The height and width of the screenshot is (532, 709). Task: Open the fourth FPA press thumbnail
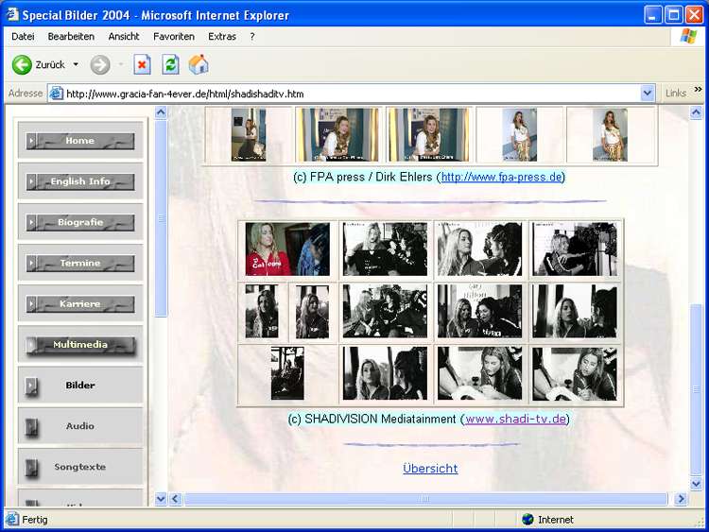coord(520,135)
